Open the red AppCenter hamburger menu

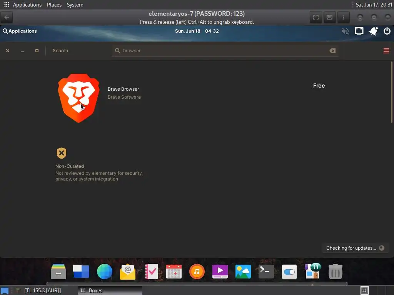point(386,51)
